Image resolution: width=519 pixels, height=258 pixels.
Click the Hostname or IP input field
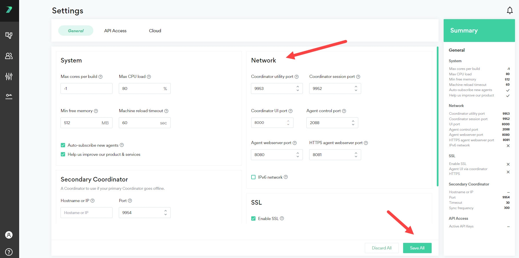[x=86, y=213]
